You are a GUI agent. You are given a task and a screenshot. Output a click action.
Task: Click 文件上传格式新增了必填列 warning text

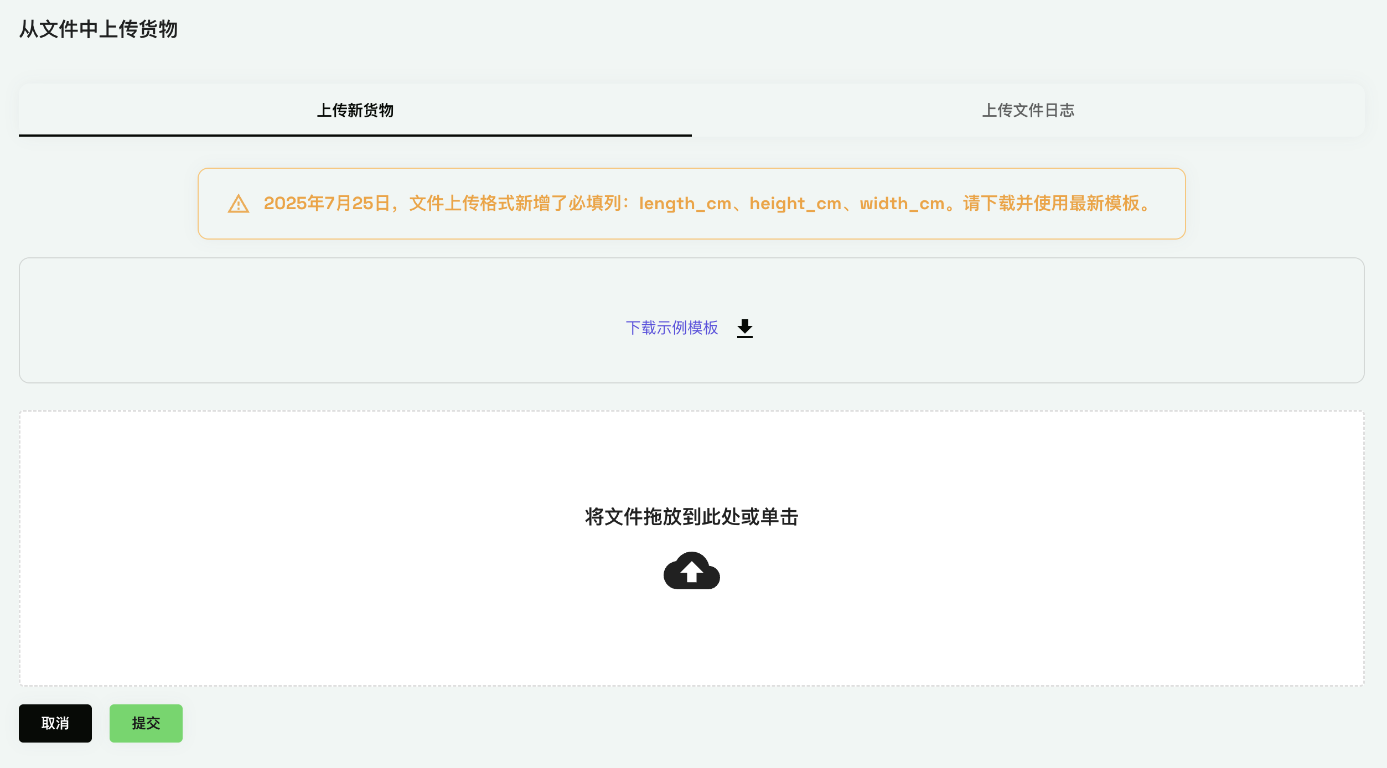(515, 204)
